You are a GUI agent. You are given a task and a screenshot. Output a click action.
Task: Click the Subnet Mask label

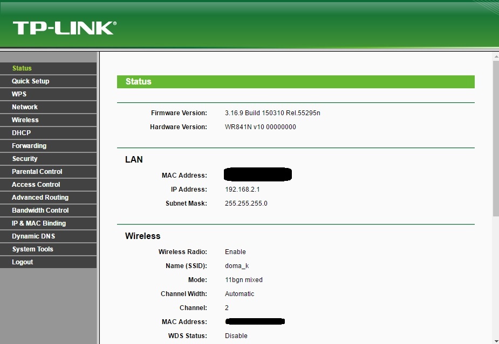tap(186, 203)
